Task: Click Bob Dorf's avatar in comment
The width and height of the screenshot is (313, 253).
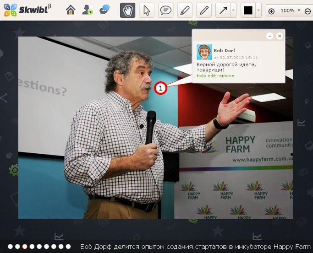Action: (204, 52)
